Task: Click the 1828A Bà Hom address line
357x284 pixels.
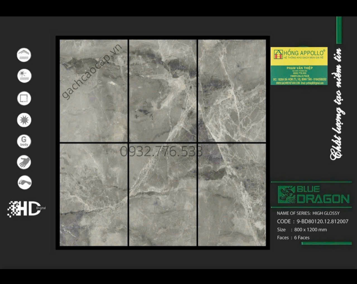Action: tap(300, 80)
